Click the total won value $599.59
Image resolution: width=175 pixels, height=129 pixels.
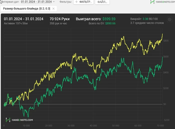(109, 19)
